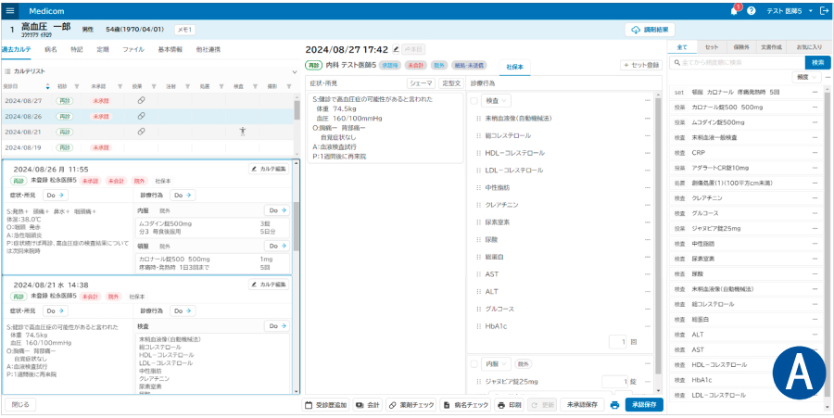Click the シェーマ button
Image resolution: width=834 pixels, height=418 pixels.
point(422,83)
